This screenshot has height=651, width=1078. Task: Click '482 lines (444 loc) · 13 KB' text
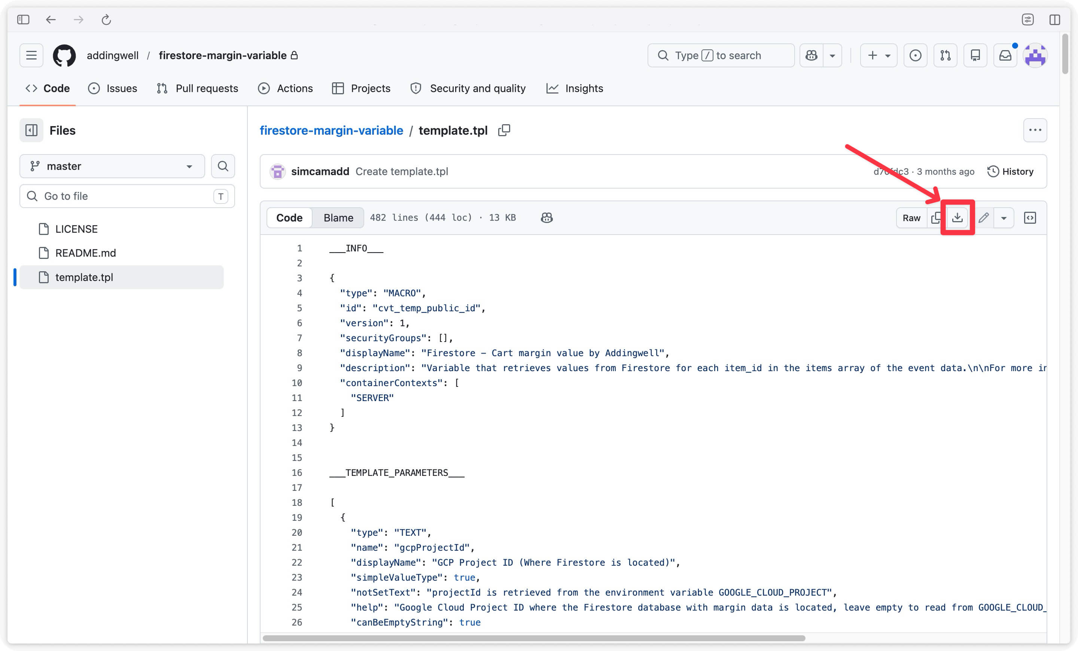[443, 218]
